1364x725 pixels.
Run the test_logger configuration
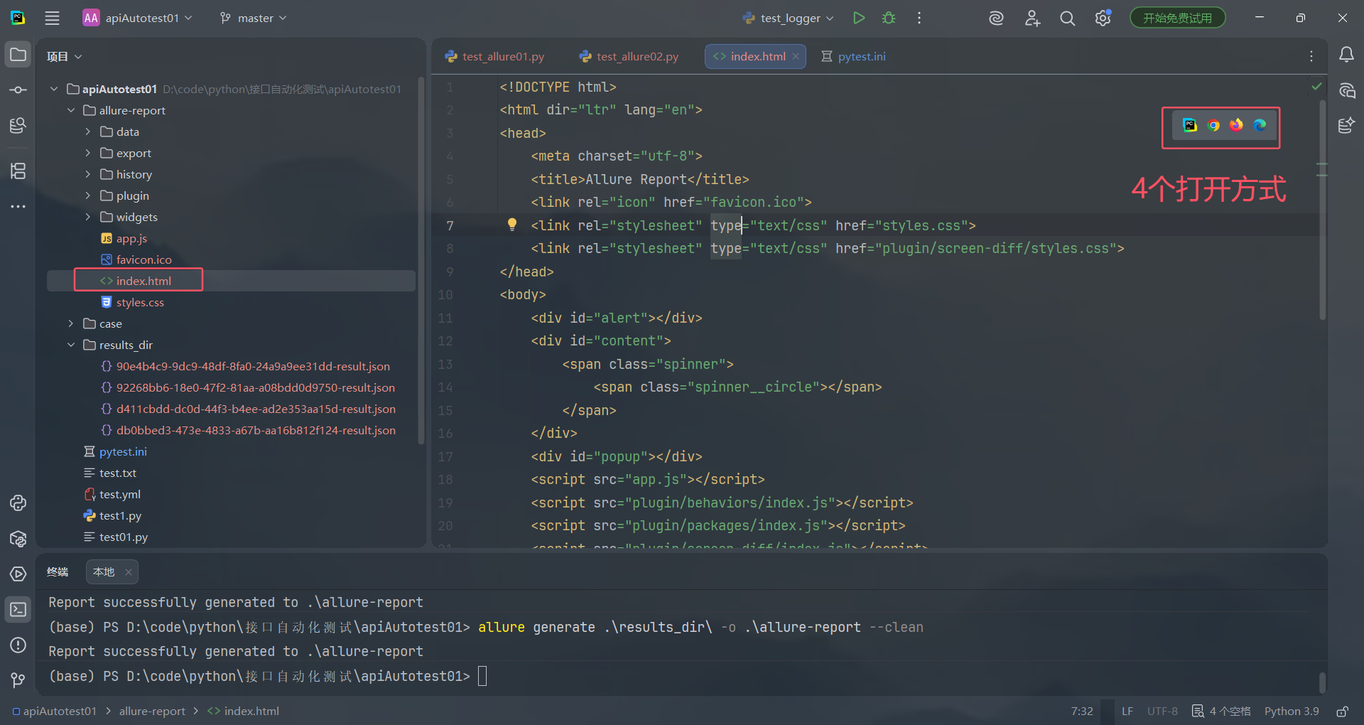[x=859, y=18]
